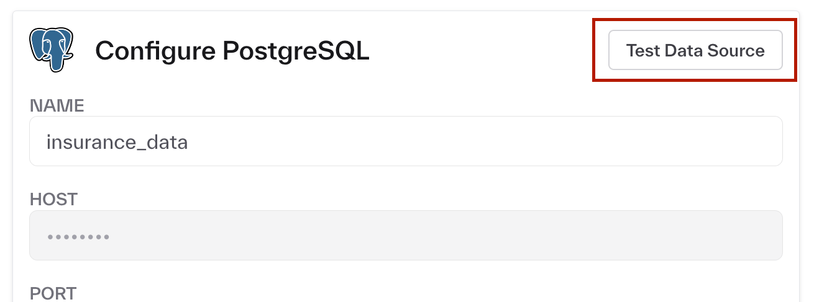Click the NAME field label
The height and width of the screenshot is (302, 832).
[57, 105]
